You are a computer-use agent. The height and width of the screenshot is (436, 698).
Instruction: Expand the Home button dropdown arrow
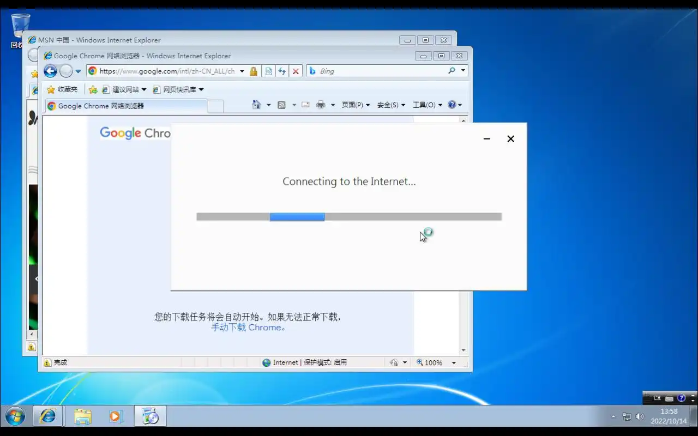click(x=268, y=105)
